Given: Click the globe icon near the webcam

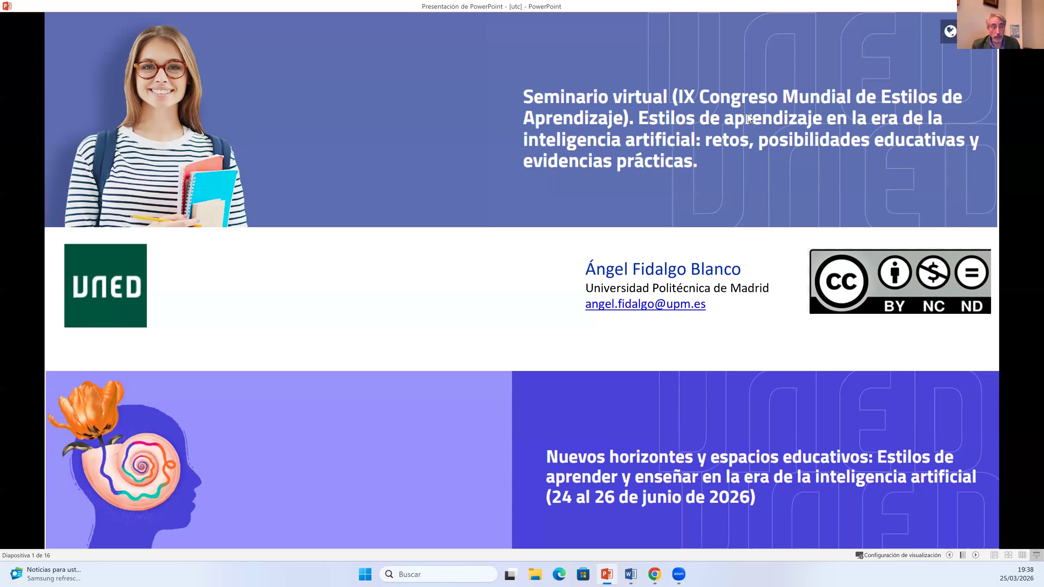Looking at the screenshot, I should (950, 31).
